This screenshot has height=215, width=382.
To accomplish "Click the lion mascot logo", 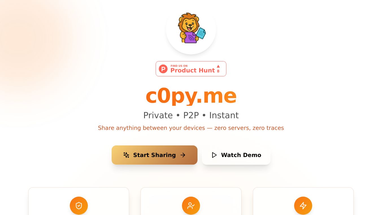I will click(x=191, y=28).
